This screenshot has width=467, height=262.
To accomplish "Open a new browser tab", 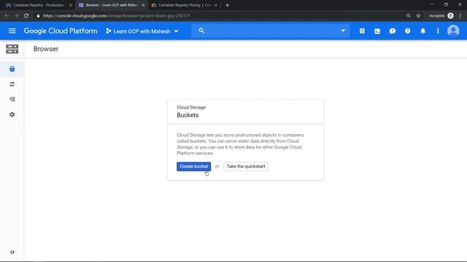I will pyautogui.click(x=227, y=5).
